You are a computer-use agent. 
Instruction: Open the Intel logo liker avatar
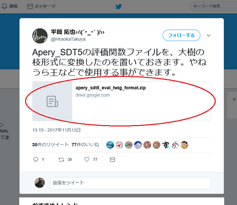coord(110,145)
